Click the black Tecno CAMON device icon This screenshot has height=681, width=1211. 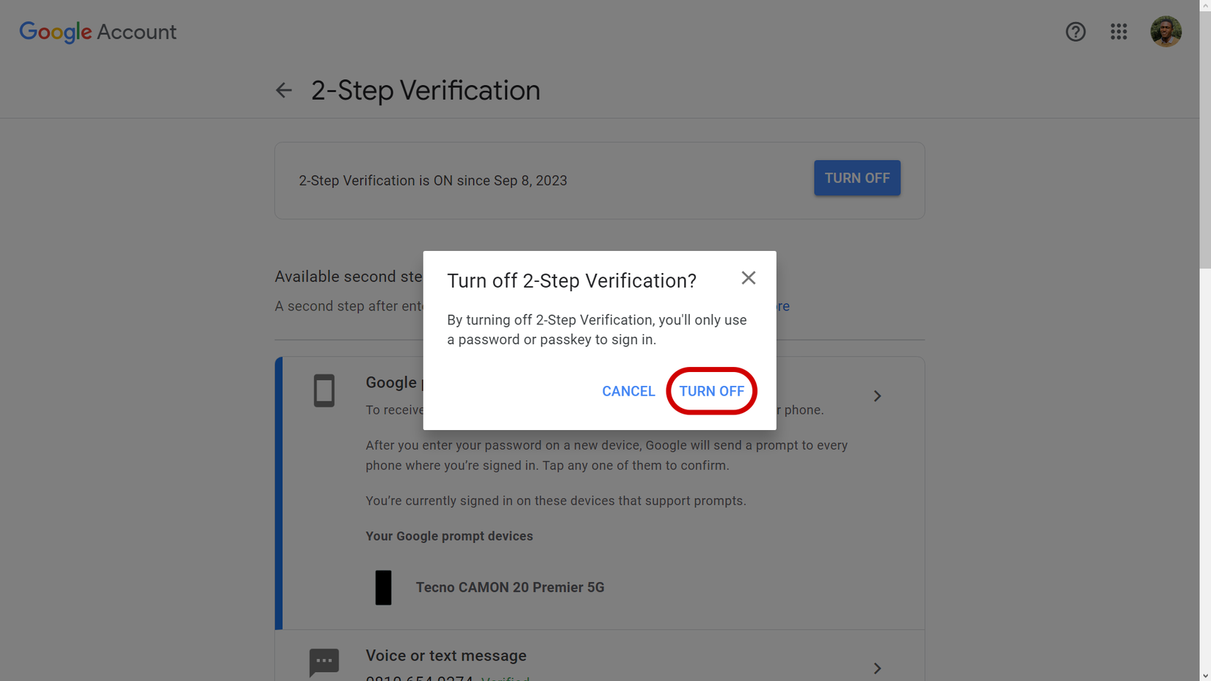coord(383,587)
